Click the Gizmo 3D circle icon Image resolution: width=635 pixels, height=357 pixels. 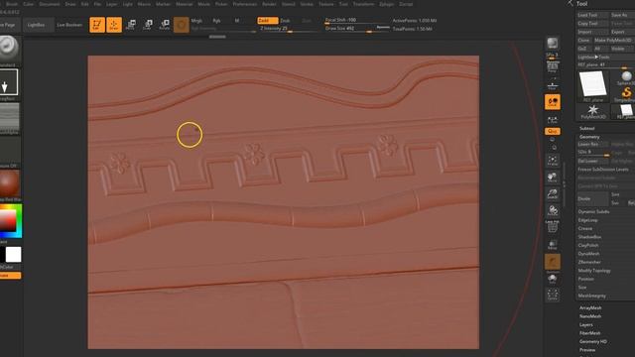tap(182, 25)
